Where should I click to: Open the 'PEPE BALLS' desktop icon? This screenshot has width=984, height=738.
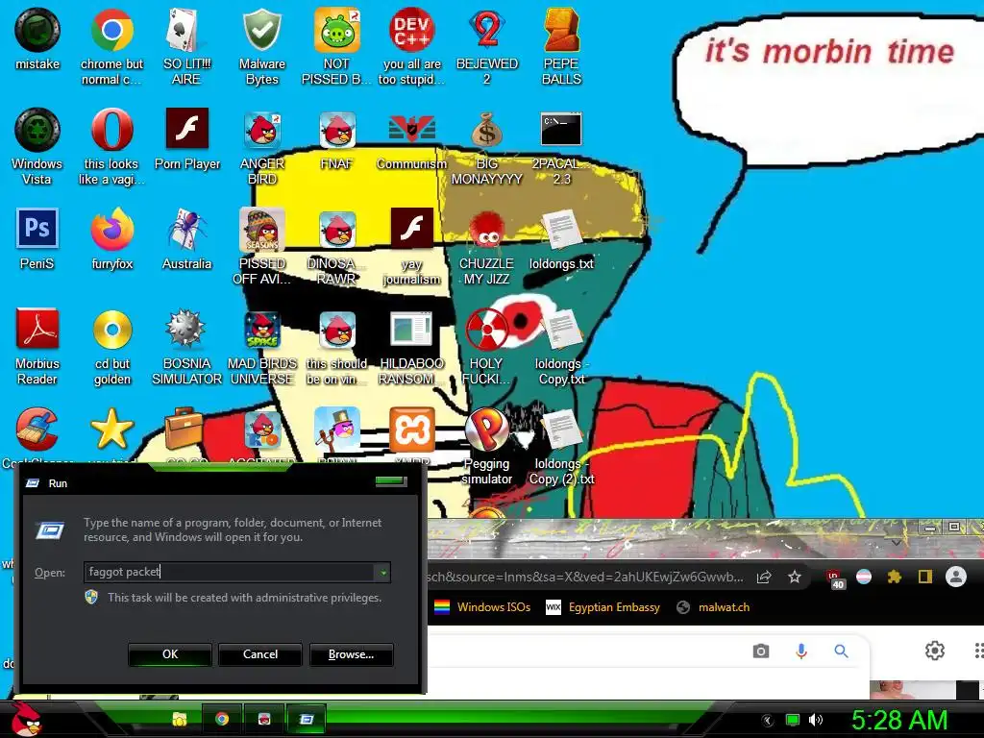[561, 46]
